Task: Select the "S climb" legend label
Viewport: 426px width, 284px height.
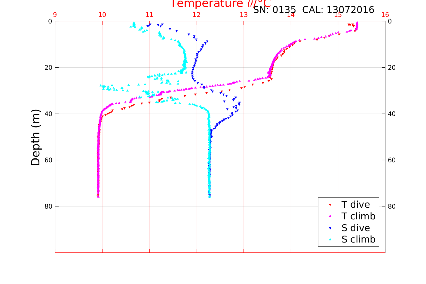Action: (358, 240)
